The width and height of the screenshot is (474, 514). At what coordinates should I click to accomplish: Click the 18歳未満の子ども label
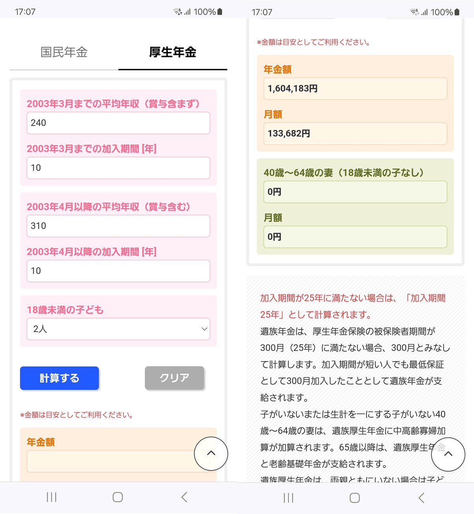[x=65, y=310]
